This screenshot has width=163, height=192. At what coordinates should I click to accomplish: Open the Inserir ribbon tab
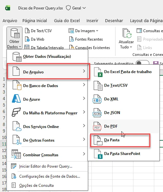tap(92, 20)
